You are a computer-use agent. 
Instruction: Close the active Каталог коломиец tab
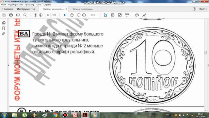click(66, 9)
